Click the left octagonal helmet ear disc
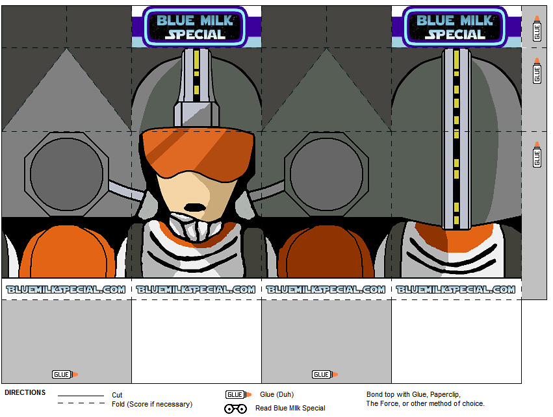This screenshot has width=553, height=417. point(66,174)
